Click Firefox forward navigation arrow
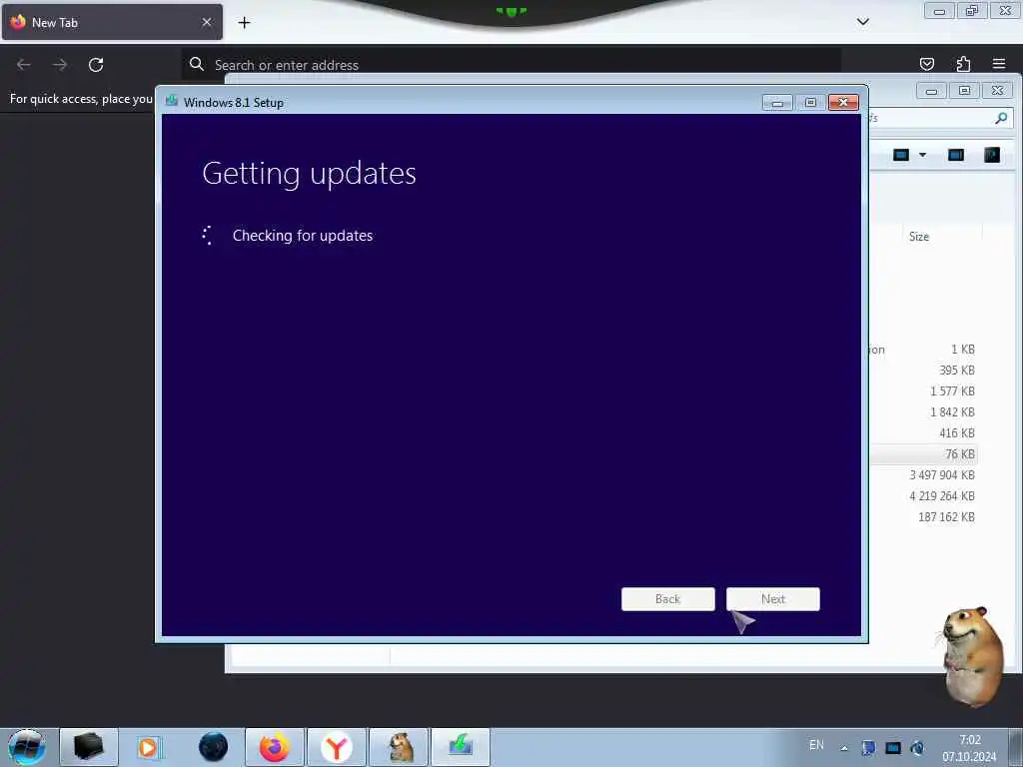This screenshot has width=1023, height=767. coord(60,65)
